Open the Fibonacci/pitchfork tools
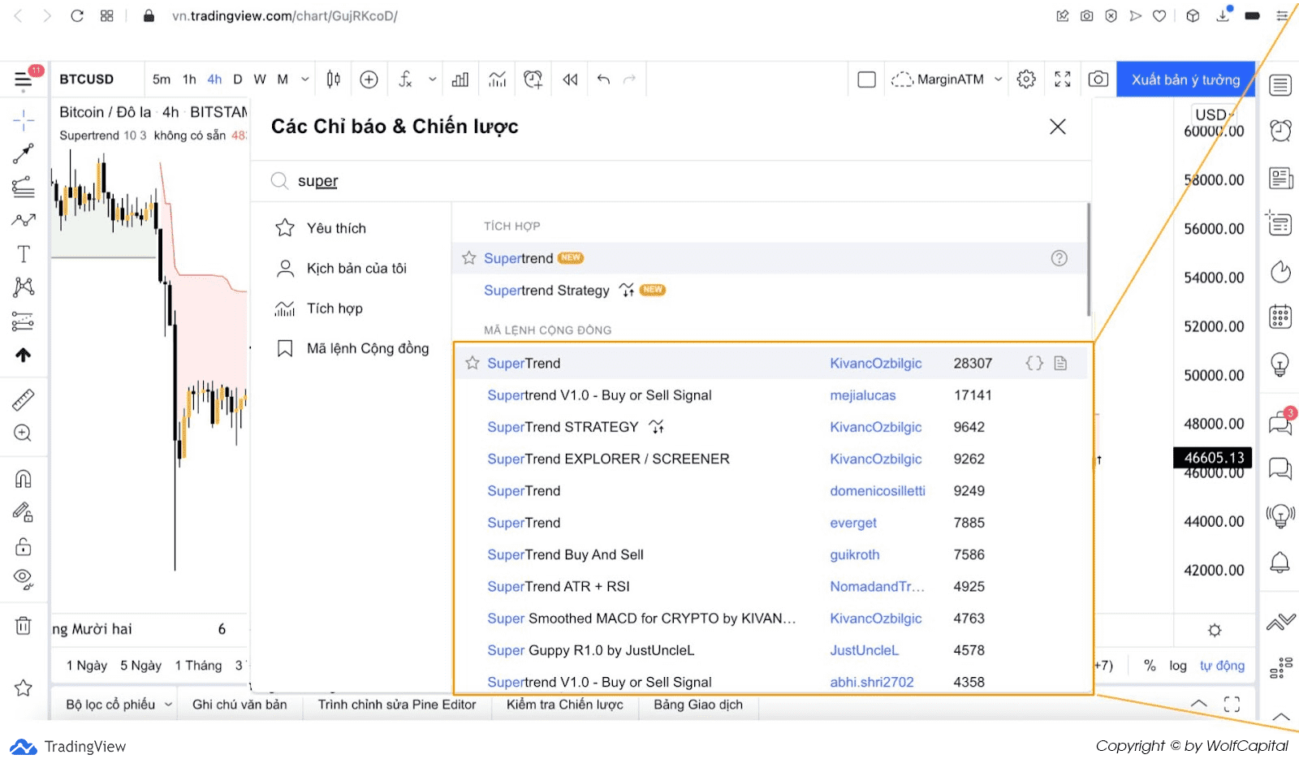 (24, 188)
